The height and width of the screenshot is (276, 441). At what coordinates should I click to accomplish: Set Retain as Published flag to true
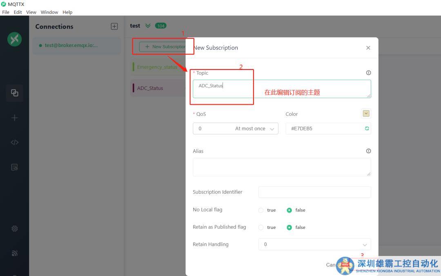261,227
